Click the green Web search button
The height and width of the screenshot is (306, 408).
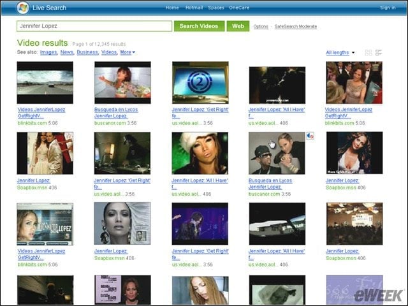point(238,26)
